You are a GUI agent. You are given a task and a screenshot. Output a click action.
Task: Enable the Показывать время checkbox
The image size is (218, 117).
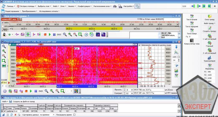(74, 115)
